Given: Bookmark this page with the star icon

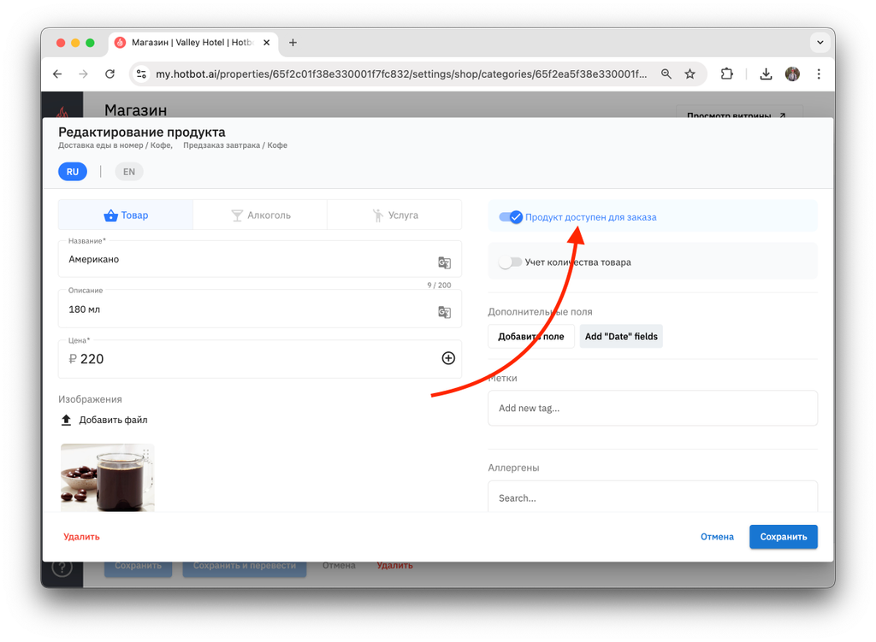Looking at the screenshot, I should [x=690, y=74].
